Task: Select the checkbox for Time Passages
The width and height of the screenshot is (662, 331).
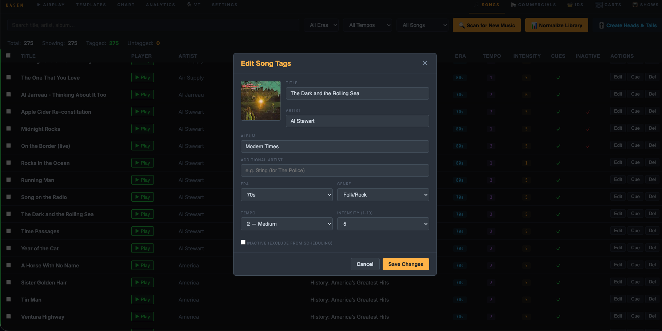Action: click(8, 231)
